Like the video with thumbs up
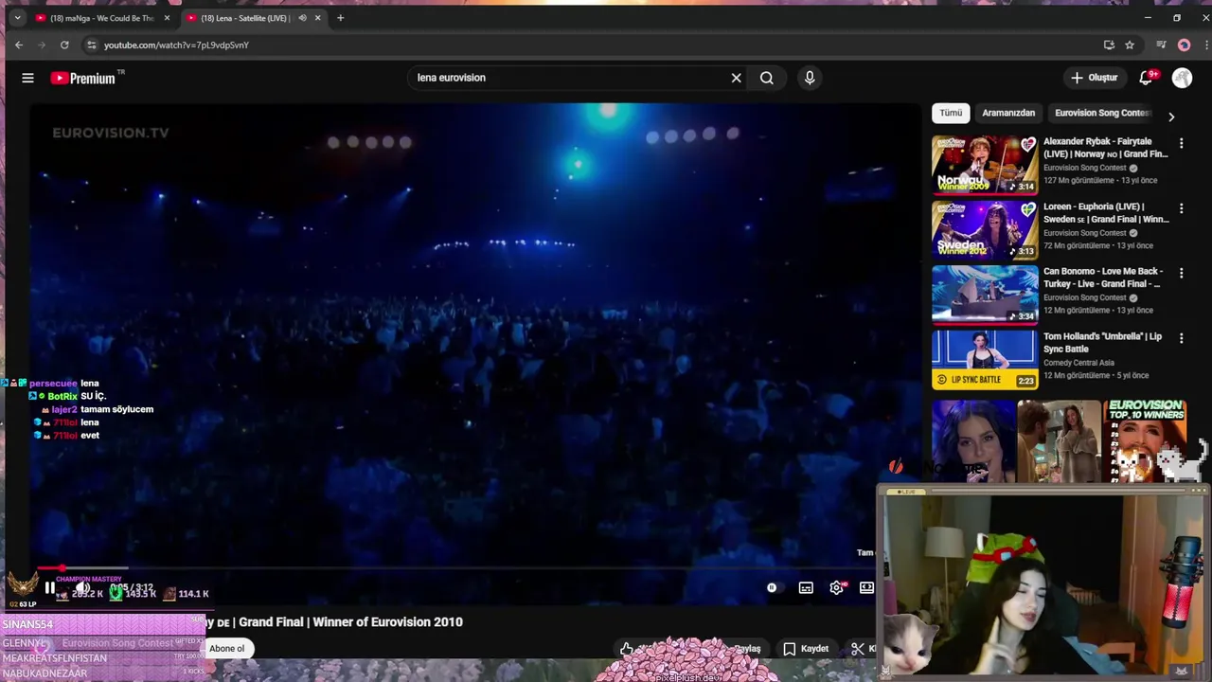This screenshot has width=1212, height=682. 627,649
